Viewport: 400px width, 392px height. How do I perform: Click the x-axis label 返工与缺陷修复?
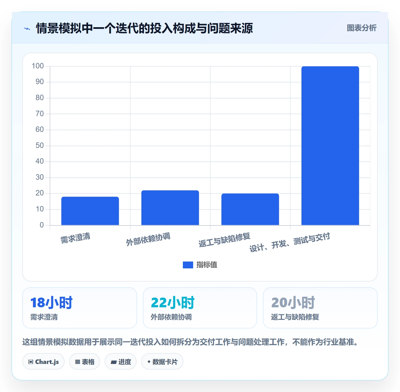225,240
